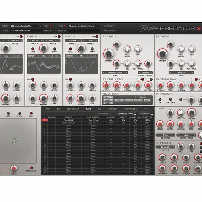Open Filter 2 Mode 6dB LP selector
The height and width of the screenshot is (202, 202).
(x=181, y=73)
